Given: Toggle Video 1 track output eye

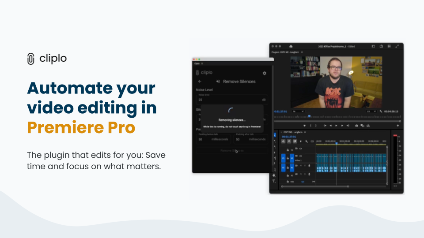Looking at the screenshot, I should tap(300, 156).
